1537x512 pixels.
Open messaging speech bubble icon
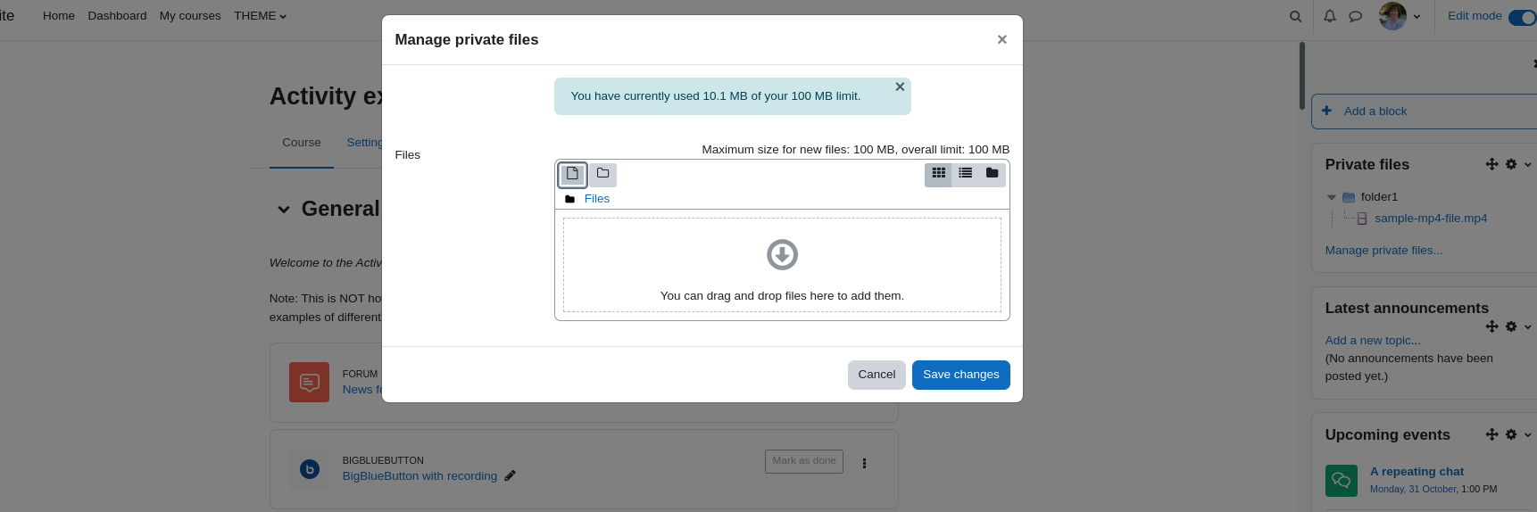pos(1355,16)
